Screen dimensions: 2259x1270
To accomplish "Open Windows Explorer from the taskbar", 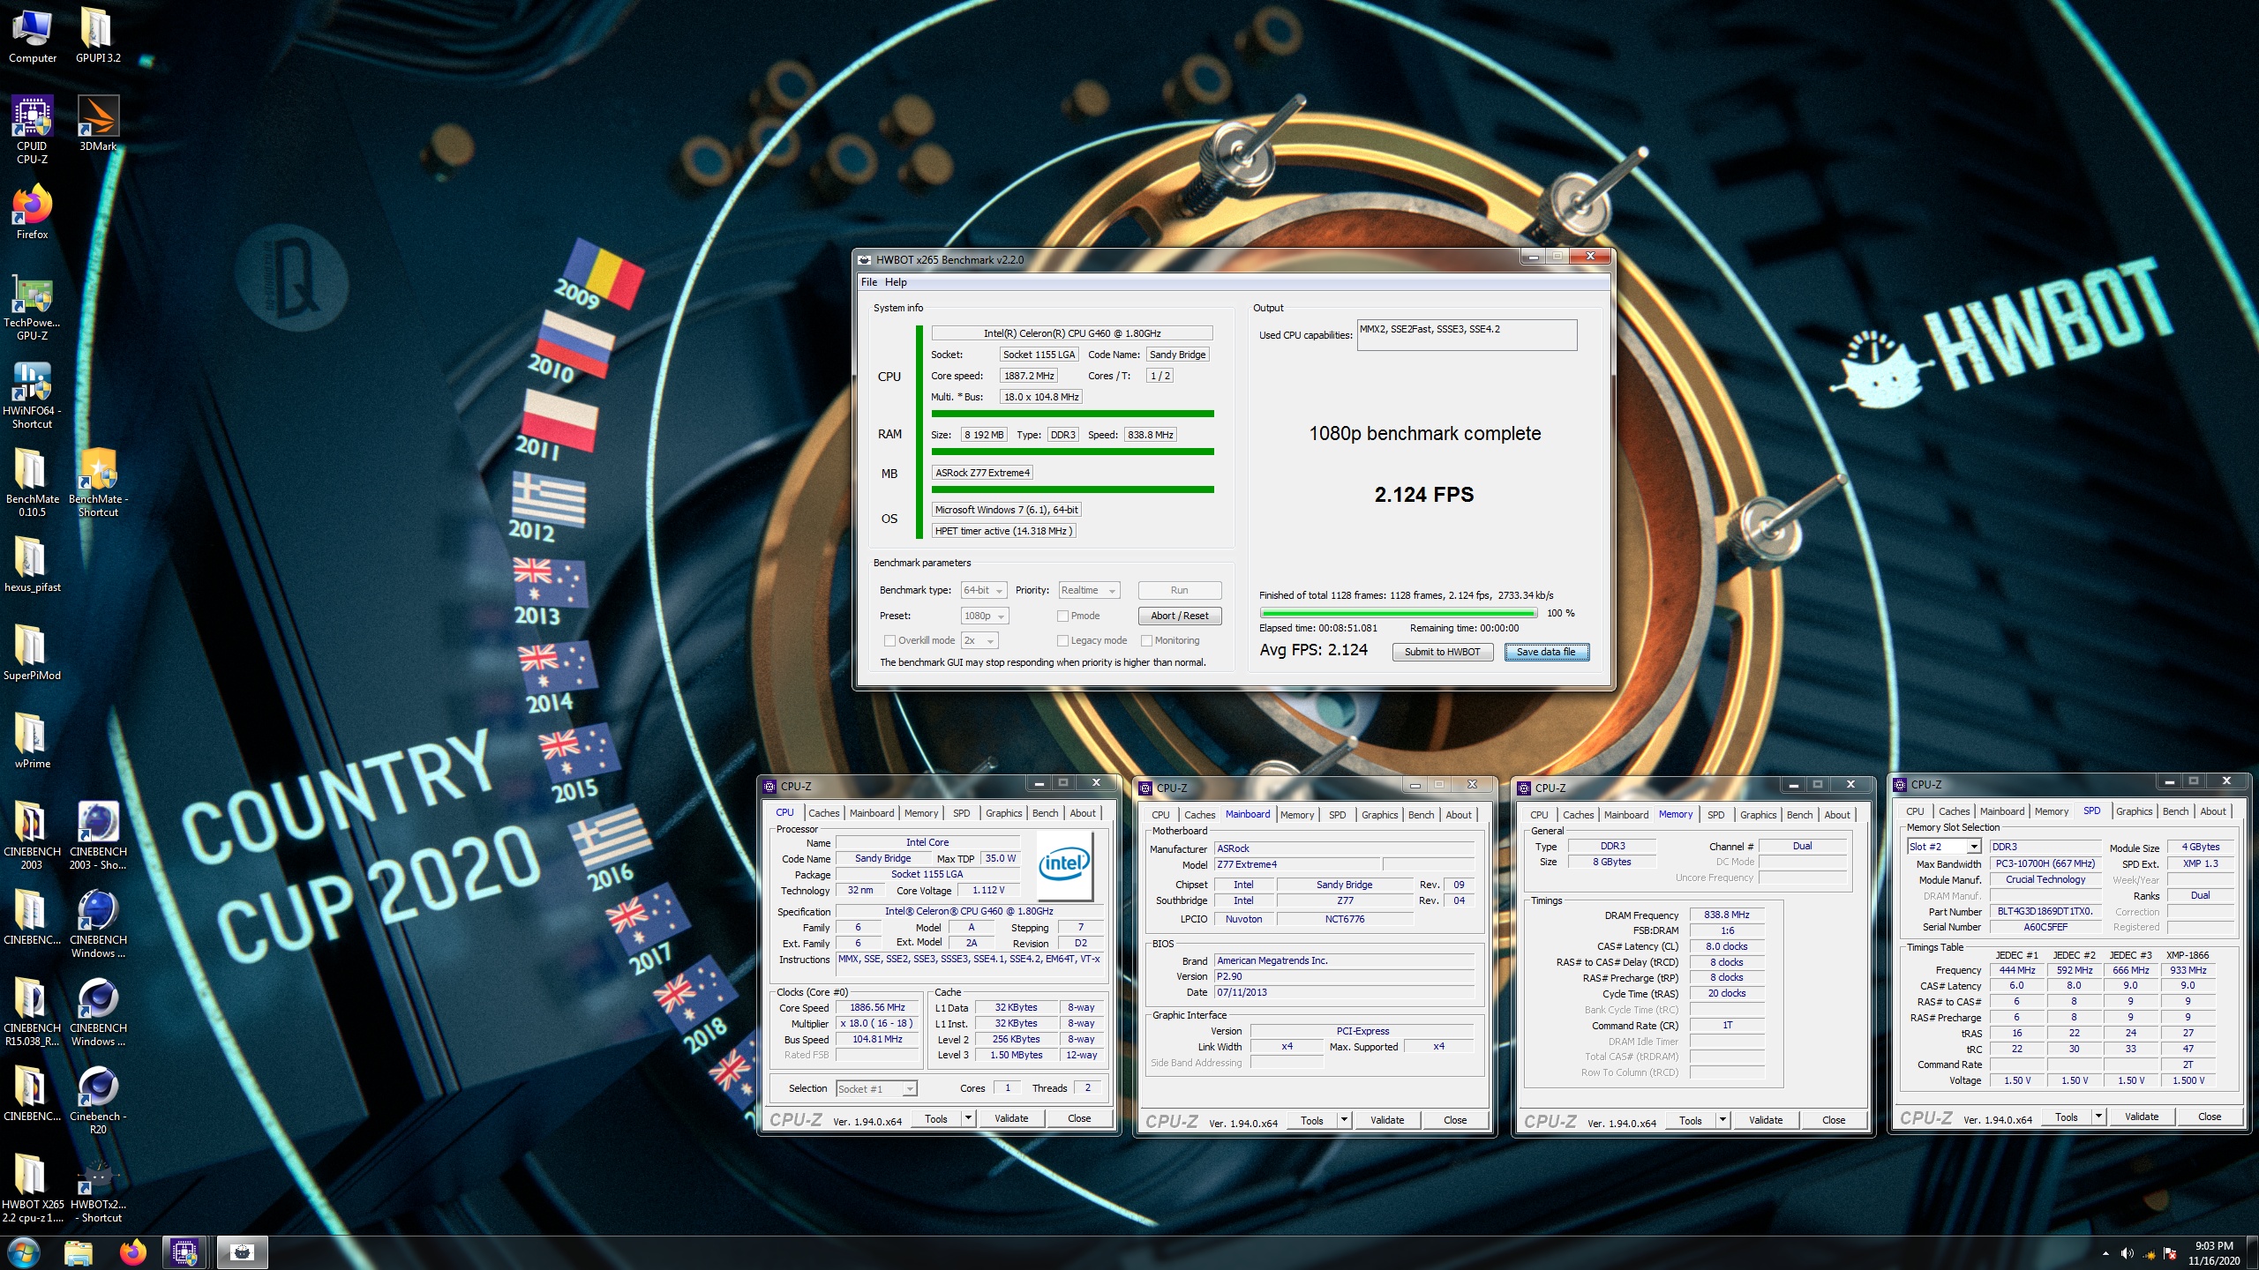I will (x=79, y=1252).
